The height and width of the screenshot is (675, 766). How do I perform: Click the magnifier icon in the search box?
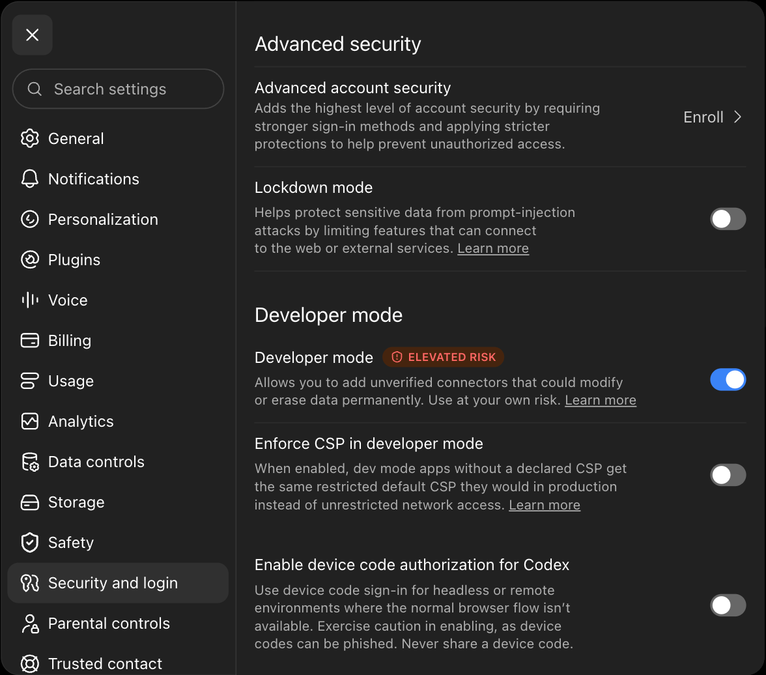click(35, 89)
